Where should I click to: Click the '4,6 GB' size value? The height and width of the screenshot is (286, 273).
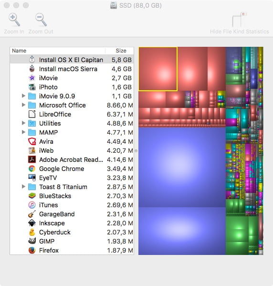click(122, 69)
